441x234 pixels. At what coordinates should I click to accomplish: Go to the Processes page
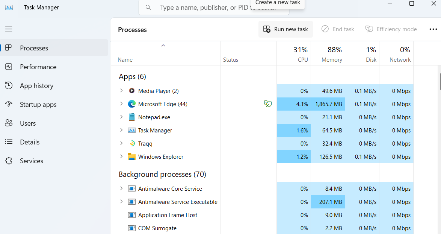click(54, 48)
